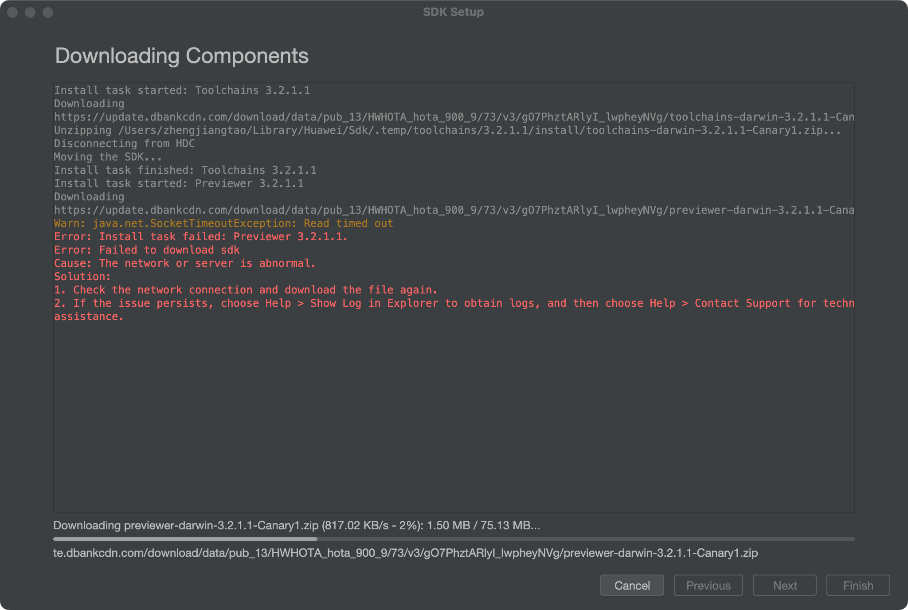
Task: Click the 'Cause: The network or server' line
Action: (185, 263)
